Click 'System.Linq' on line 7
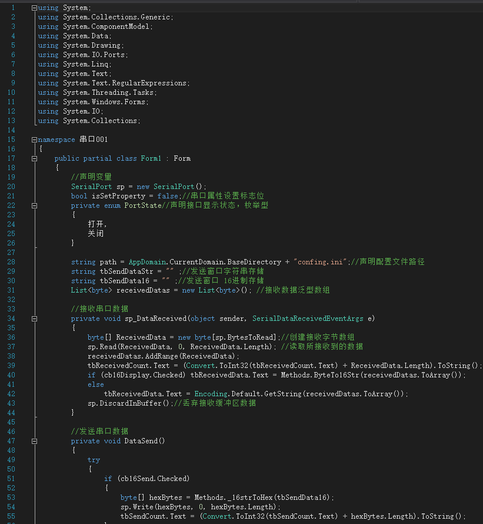 [86, 64]
